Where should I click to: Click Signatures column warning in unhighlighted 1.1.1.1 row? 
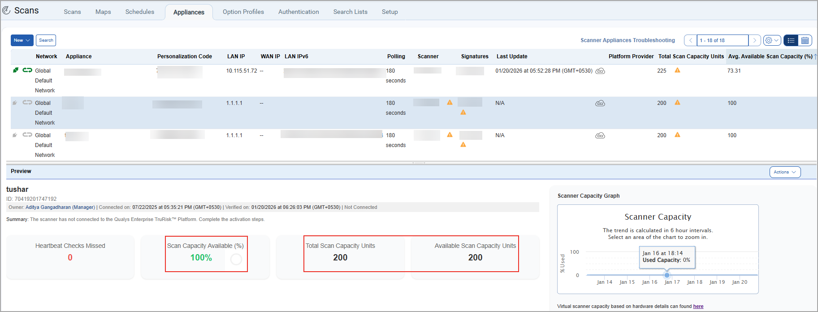[x=463, y=144]
